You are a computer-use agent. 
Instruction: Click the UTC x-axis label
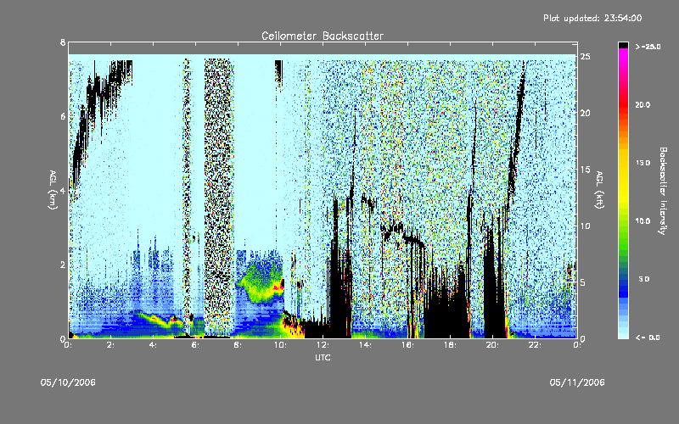pos(323,357)
